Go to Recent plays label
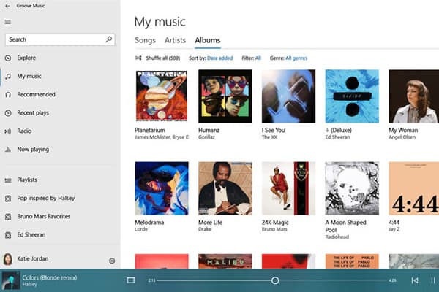439x292 pixels. click(33, 113)
